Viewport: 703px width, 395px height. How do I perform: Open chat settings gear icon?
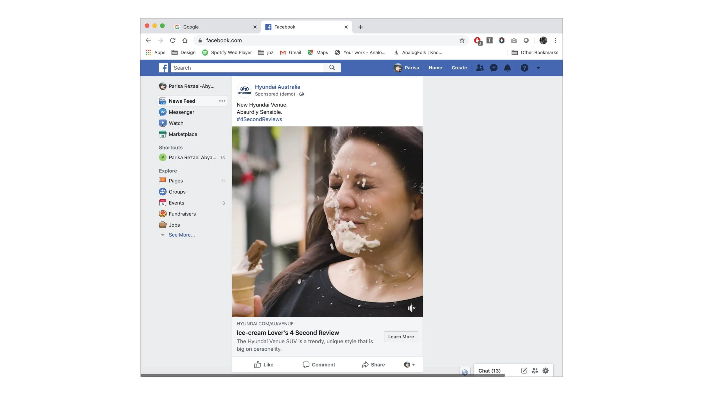click(x=546, y=371)
